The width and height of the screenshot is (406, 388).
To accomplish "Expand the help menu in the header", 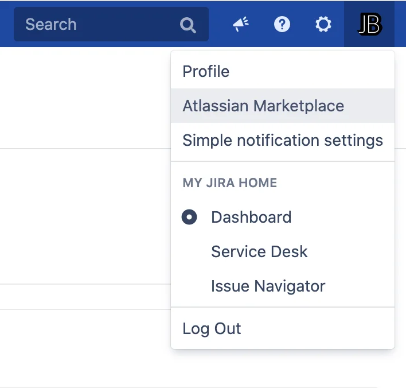I will click(282, 24).
